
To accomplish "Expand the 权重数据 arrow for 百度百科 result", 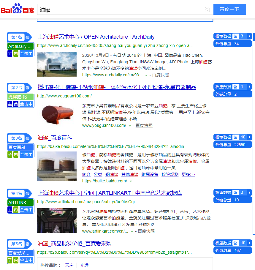I will tap(249, 137).
